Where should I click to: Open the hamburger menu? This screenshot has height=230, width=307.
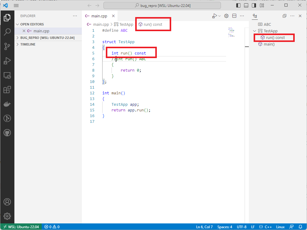[x=16, y=5]
